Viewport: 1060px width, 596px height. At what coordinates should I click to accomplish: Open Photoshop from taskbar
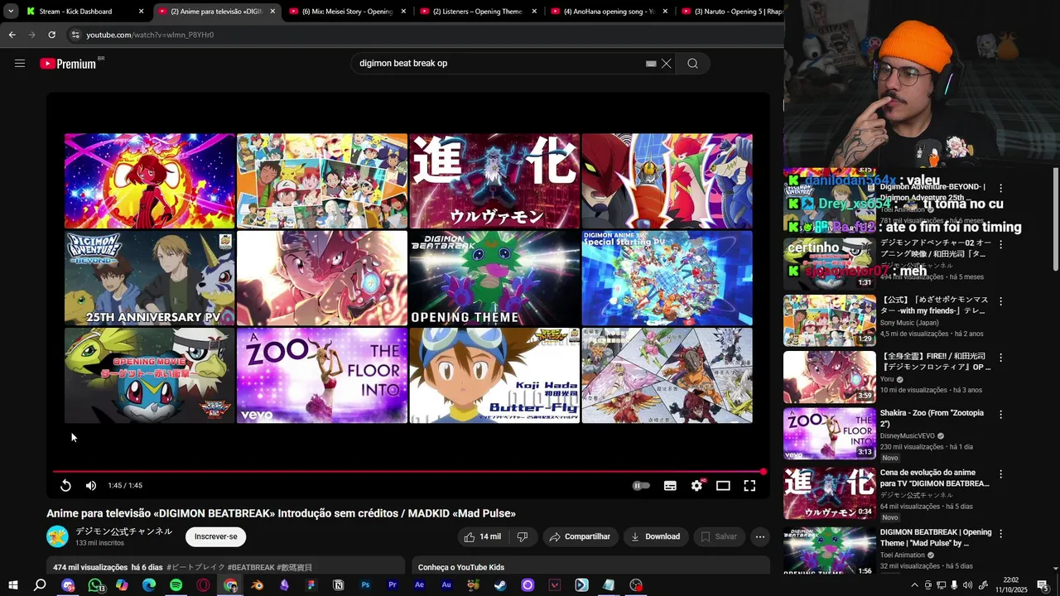point(365,585)
